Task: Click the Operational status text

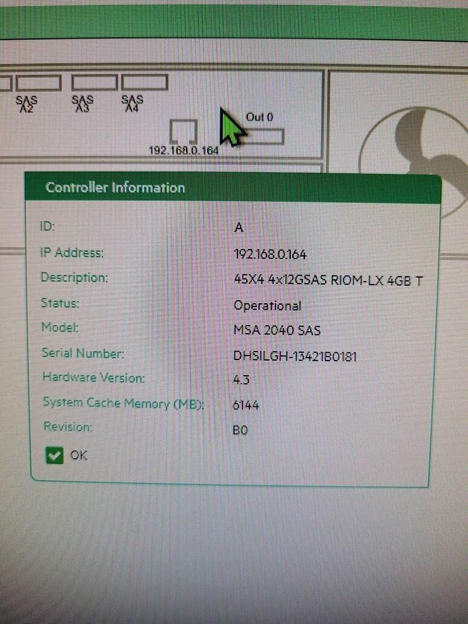Action: pos(267,306)
